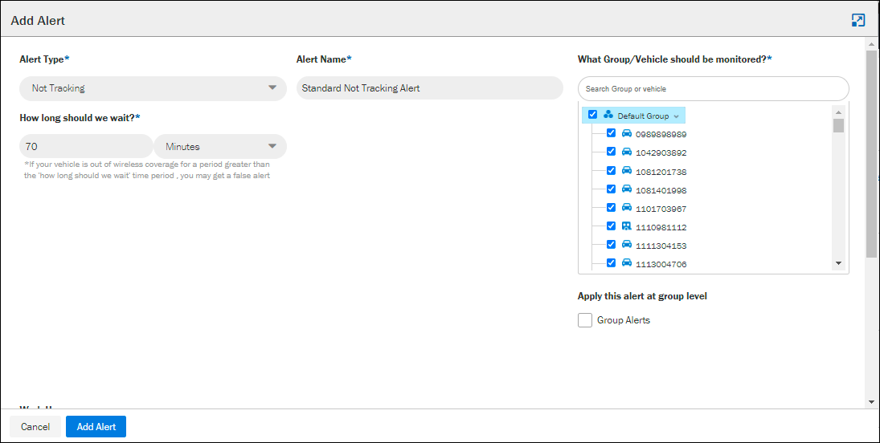
Task: Click the Add Alert button
Action: (96, 427)
